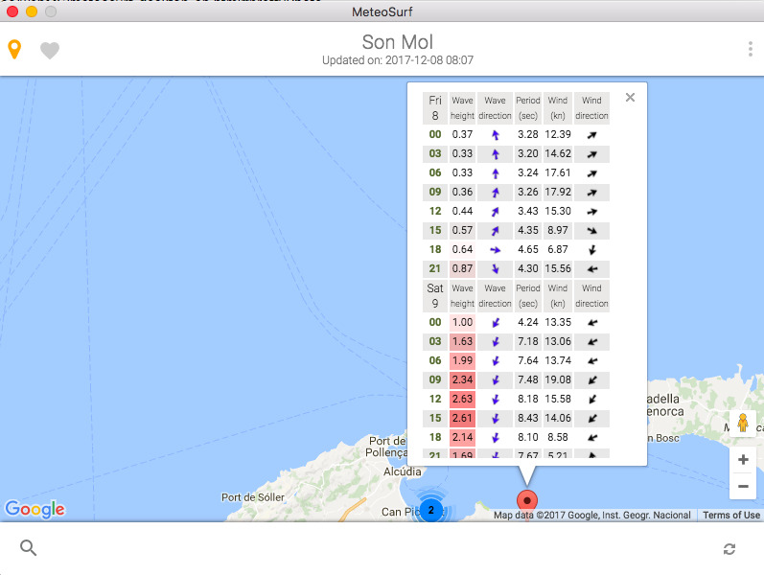Screen dimensions: 764x575
Task: Click the Sat 9 day header
Action: point(434,296)
